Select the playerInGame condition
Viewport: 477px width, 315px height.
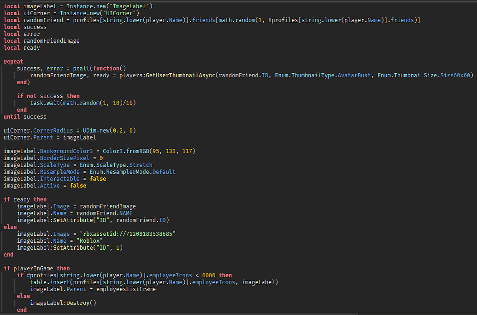point(35,268)
